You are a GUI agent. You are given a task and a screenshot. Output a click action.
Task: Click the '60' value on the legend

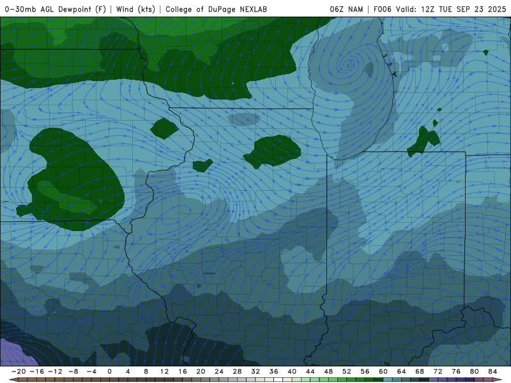point(383,372)
